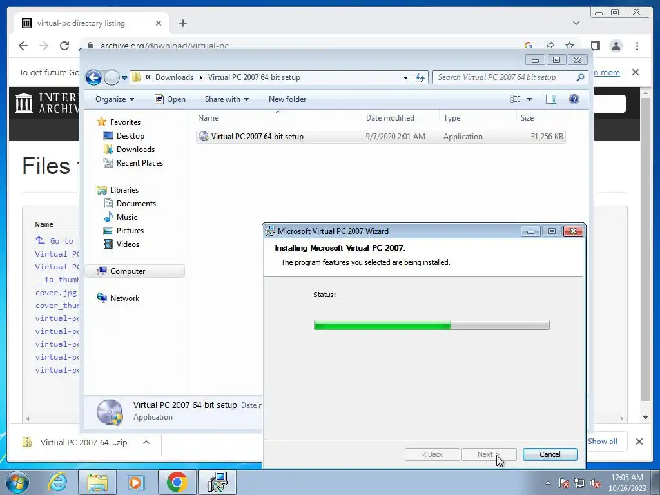
Task: Open the recent locations arrow beside navigation buttons
Action: [124, 78]
